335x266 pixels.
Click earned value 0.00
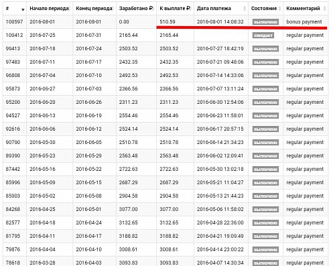pos(124,21)
